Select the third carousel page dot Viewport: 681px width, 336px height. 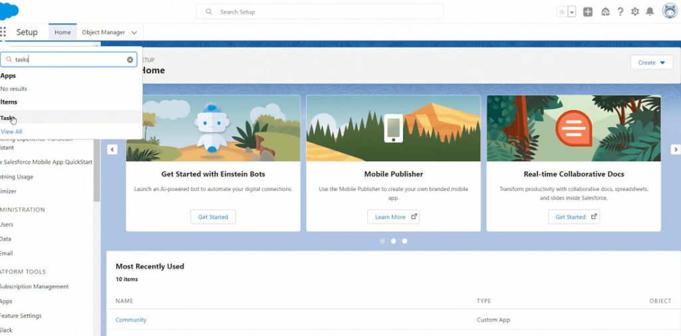click(x=405, y=241)
